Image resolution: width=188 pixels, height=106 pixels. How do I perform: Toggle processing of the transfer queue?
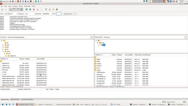pos(30,9)
